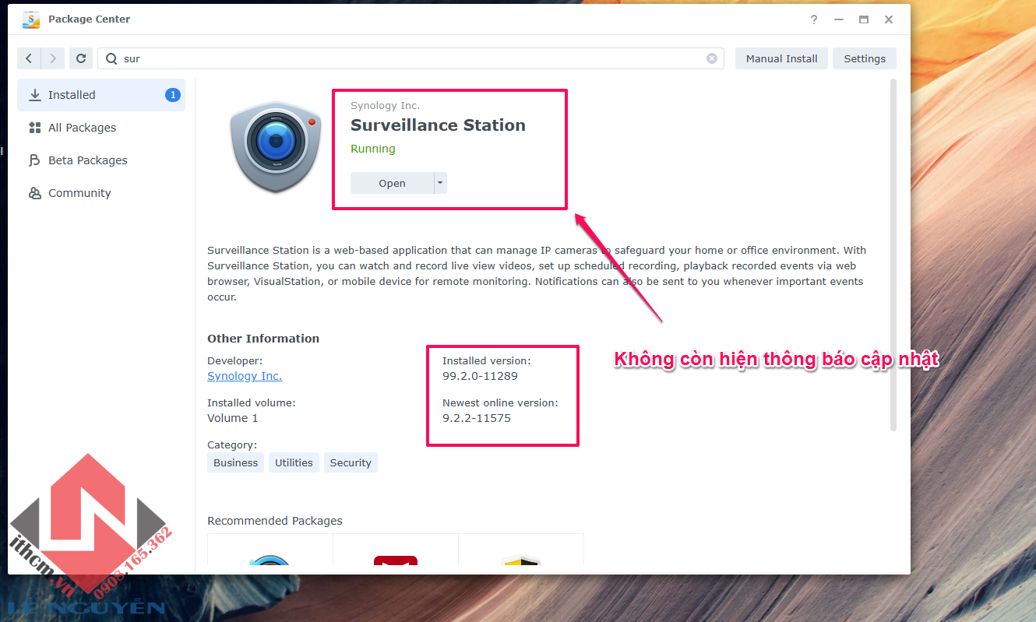Filter by the Utilities category tag
This screenshot has width=1036, height=622.
point(294,462)
